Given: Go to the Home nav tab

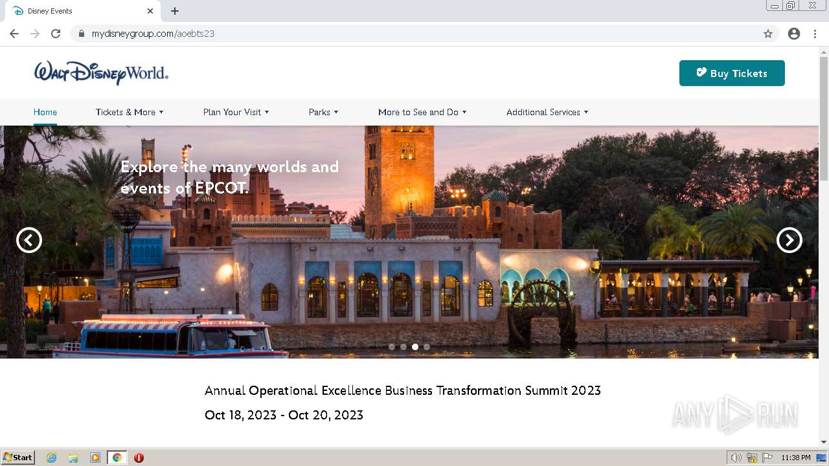Looking at the screenshot, I should pyautogui.click(x=45, y=112).
